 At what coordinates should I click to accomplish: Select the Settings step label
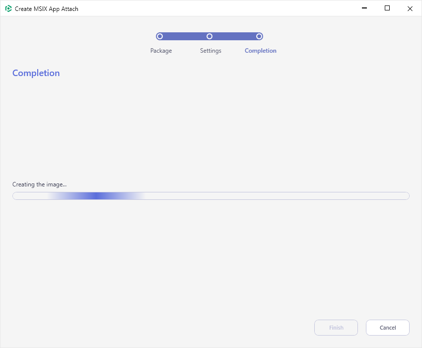[x=211, y=51]
